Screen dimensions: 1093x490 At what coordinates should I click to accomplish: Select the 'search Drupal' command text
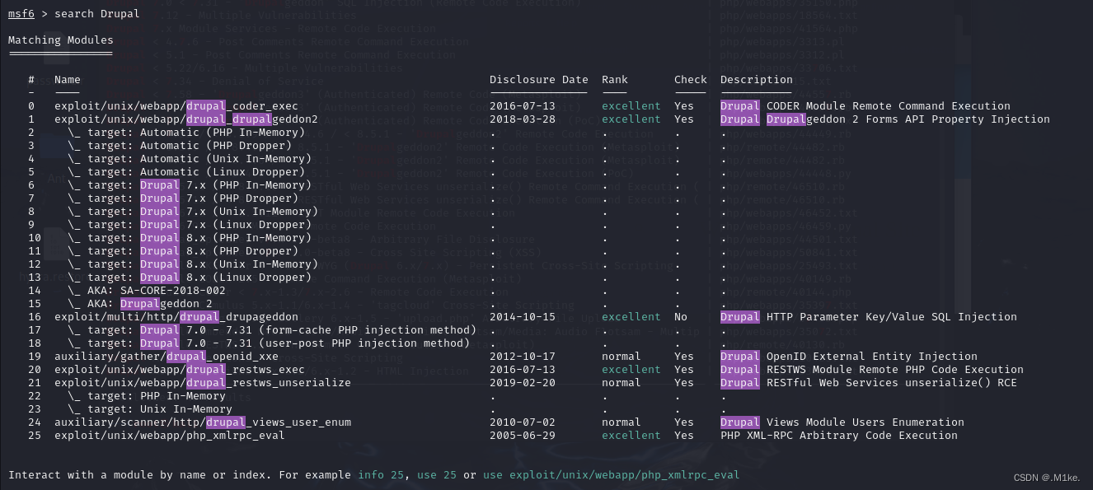point(97,14)
